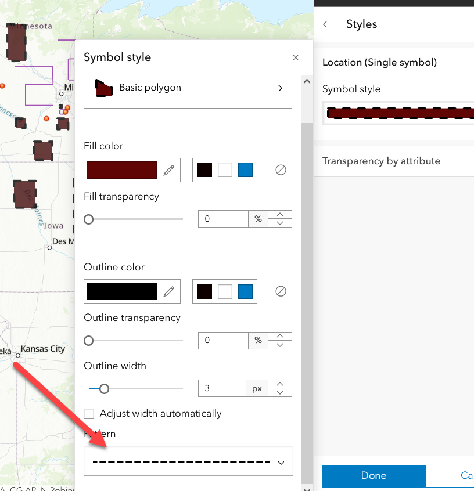The height and width of the screenshot is (491, 474).
Task: Click the Cancel button
Action: click(452, 476)
